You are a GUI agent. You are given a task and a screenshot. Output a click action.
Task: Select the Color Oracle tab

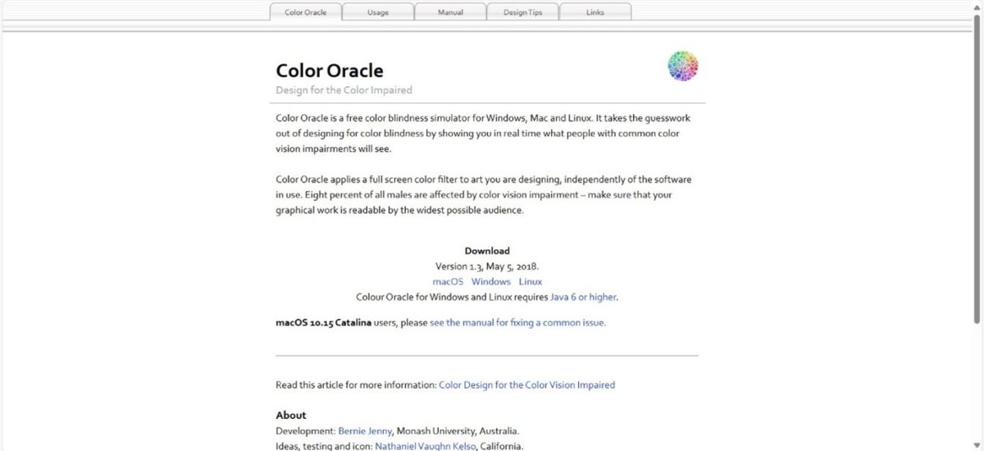tap(306, 12)
